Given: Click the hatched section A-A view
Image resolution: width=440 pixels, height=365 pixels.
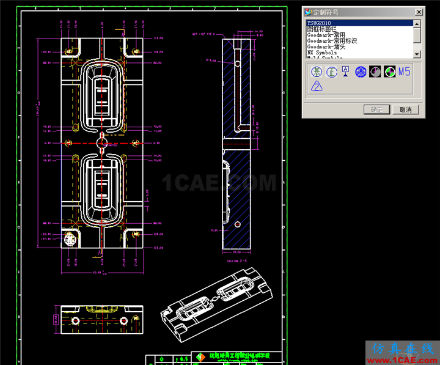Looking at the screenshot, I should (x=237, y=144).
